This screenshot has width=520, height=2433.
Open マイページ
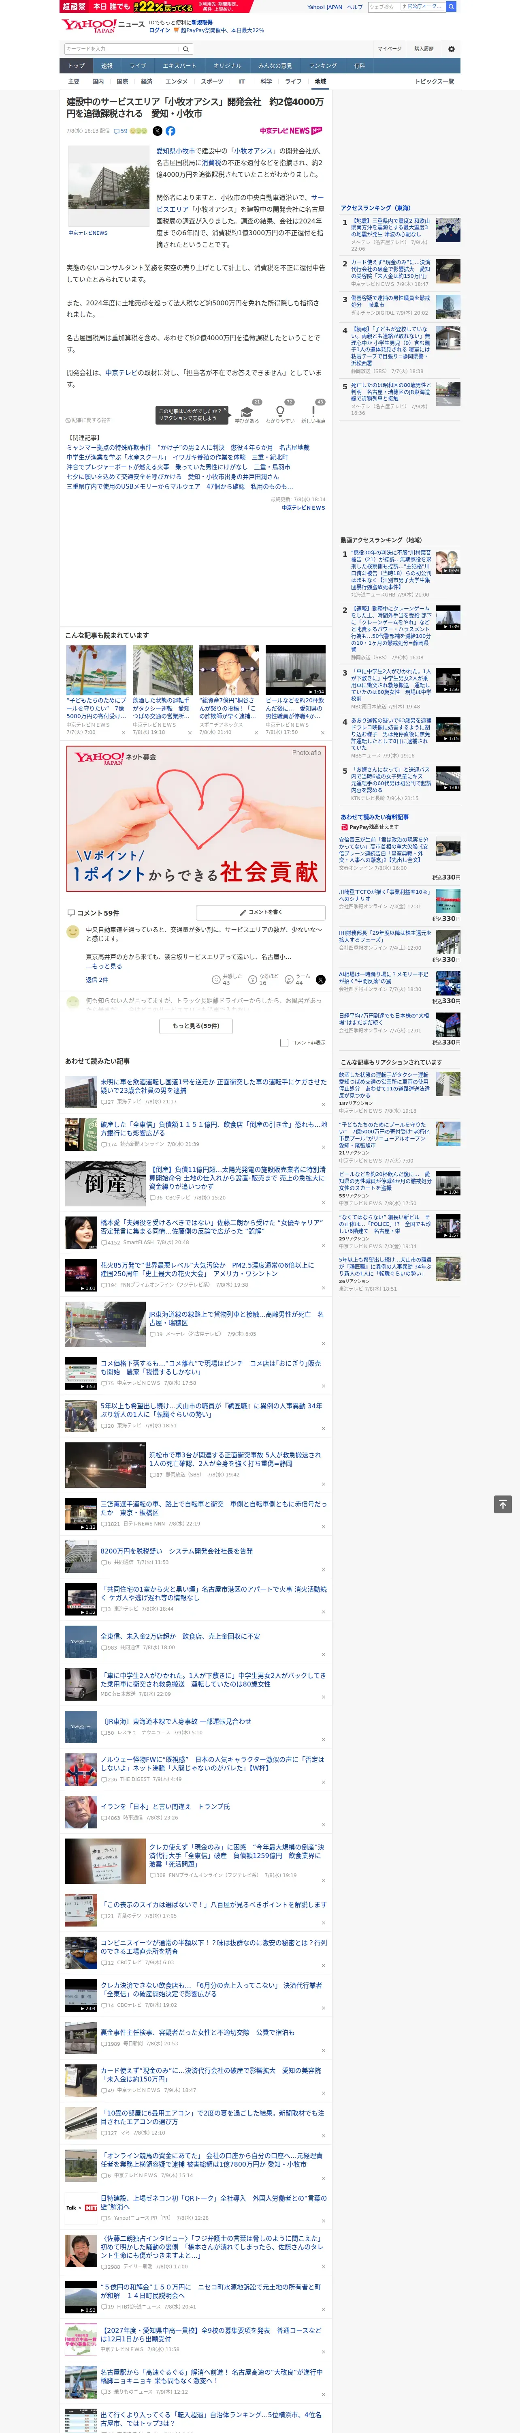click(x=390, y=49)
